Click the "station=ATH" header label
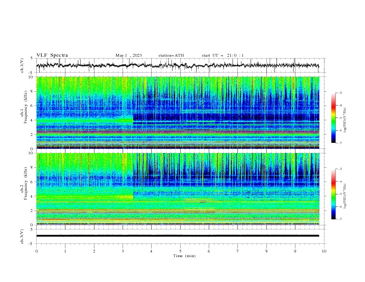 tap(171, 55)
